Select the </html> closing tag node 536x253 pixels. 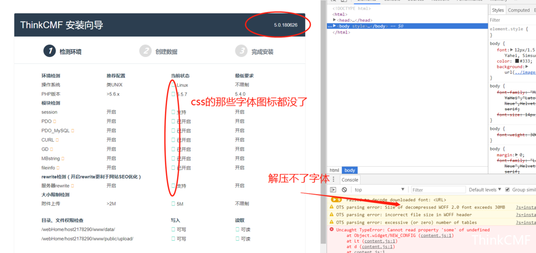pos(341,32)
